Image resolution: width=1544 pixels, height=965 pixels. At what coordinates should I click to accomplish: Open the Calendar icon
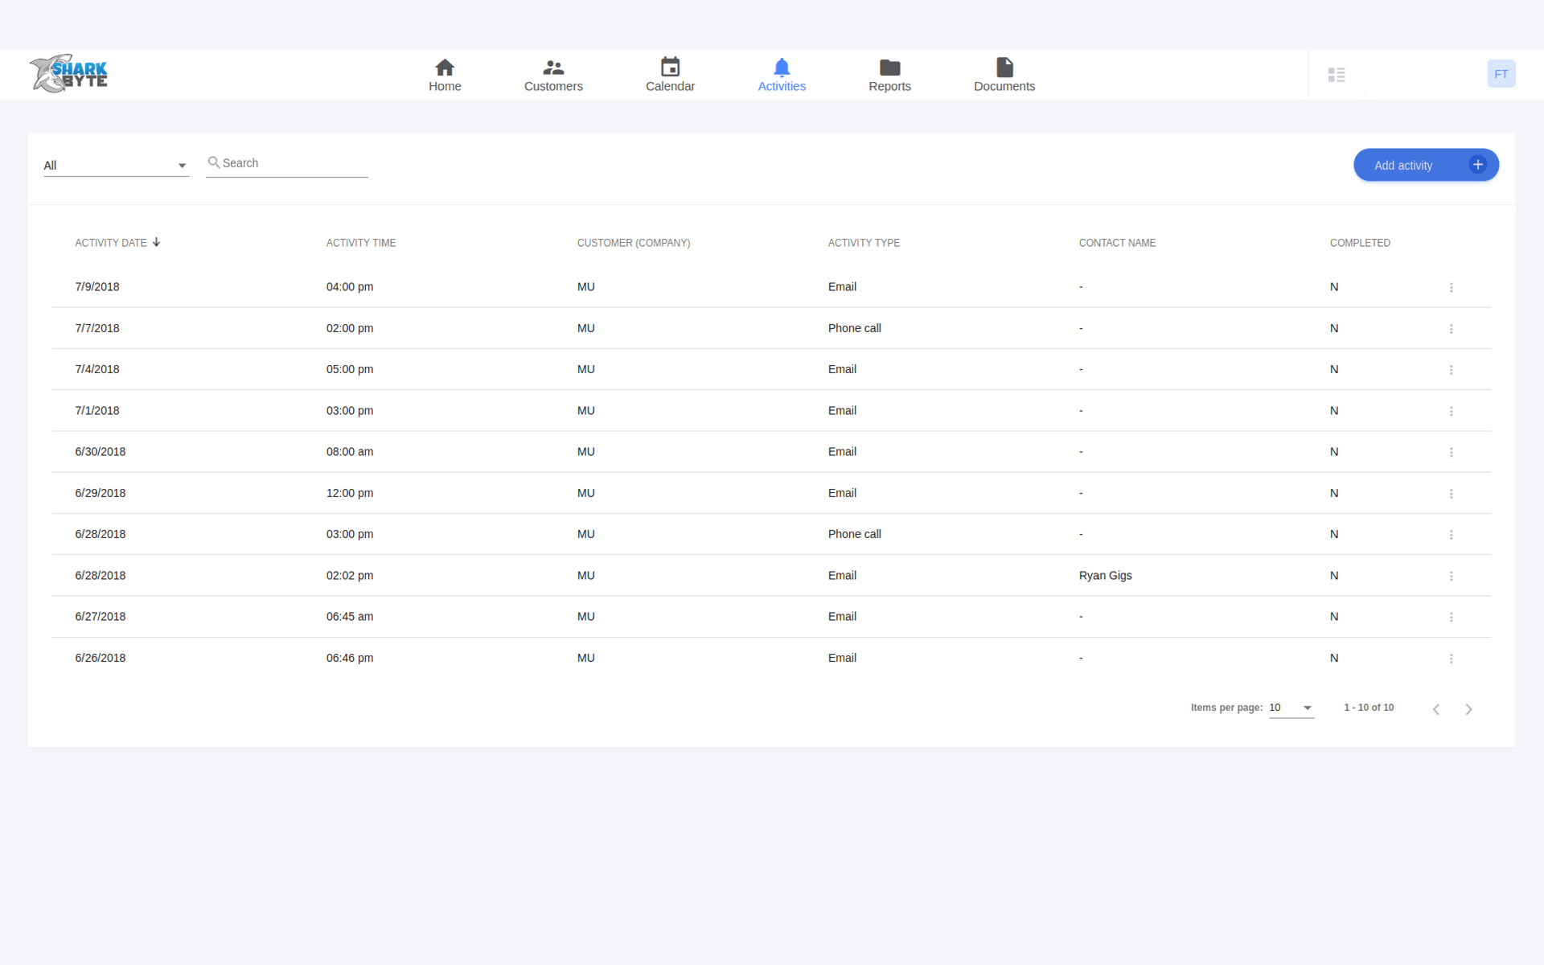tap(670, 67)
